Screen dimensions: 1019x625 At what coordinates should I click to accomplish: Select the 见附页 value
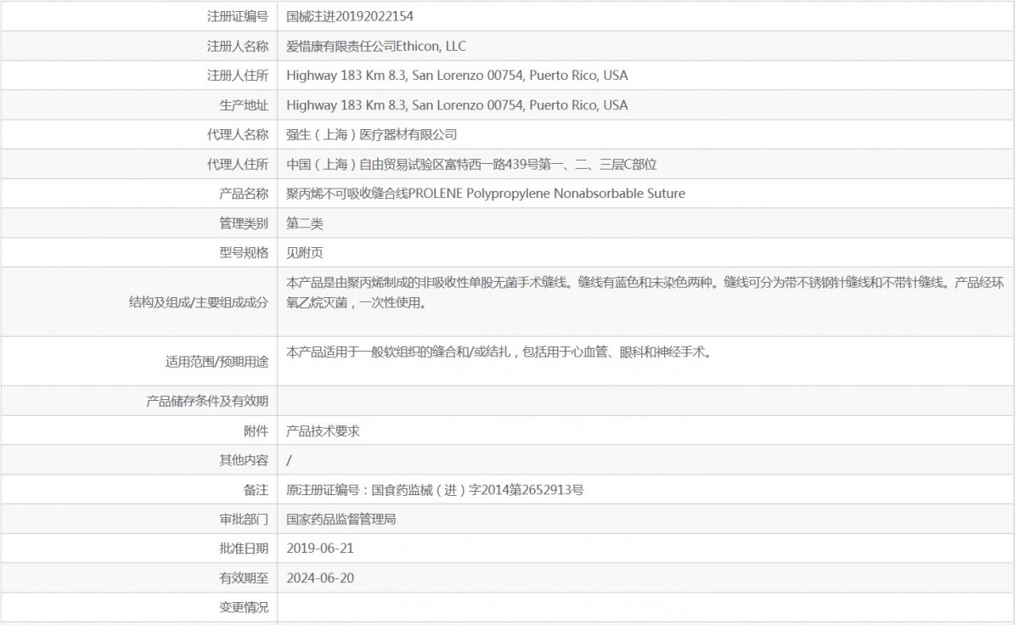(x=305, y=252)
